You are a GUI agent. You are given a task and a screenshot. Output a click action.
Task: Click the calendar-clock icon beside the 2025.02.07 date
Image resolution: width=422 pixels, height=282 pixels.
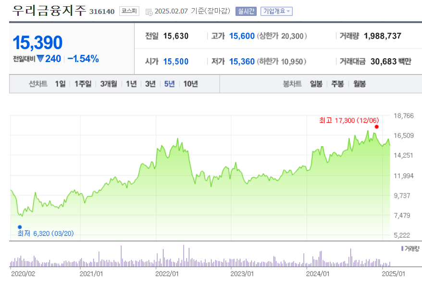pyautogui.click(x=149, y=12)
